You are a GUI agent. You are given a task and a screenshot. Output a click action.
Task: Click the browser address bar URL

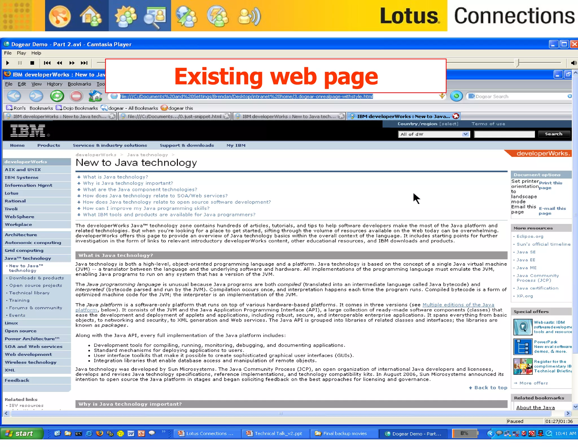coord(246,96)
